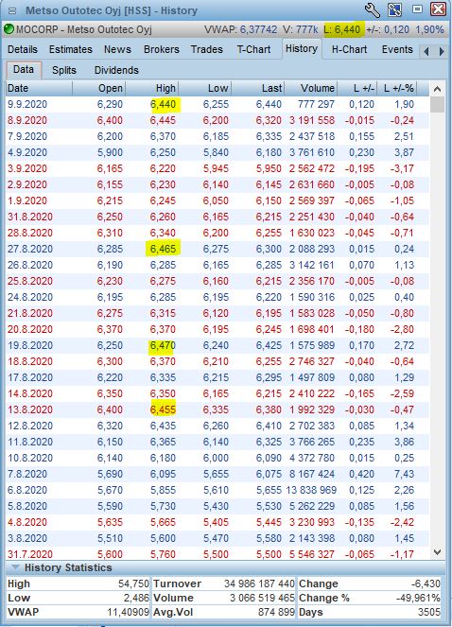Sort by the Low column header

point(205,88)
